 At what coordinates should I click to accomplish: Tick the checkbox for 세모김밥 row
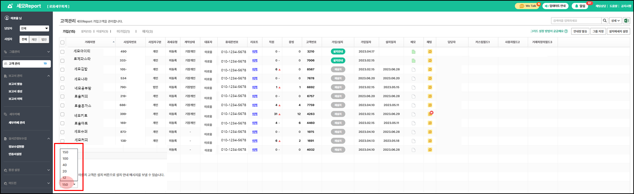(x=62, y=70)
